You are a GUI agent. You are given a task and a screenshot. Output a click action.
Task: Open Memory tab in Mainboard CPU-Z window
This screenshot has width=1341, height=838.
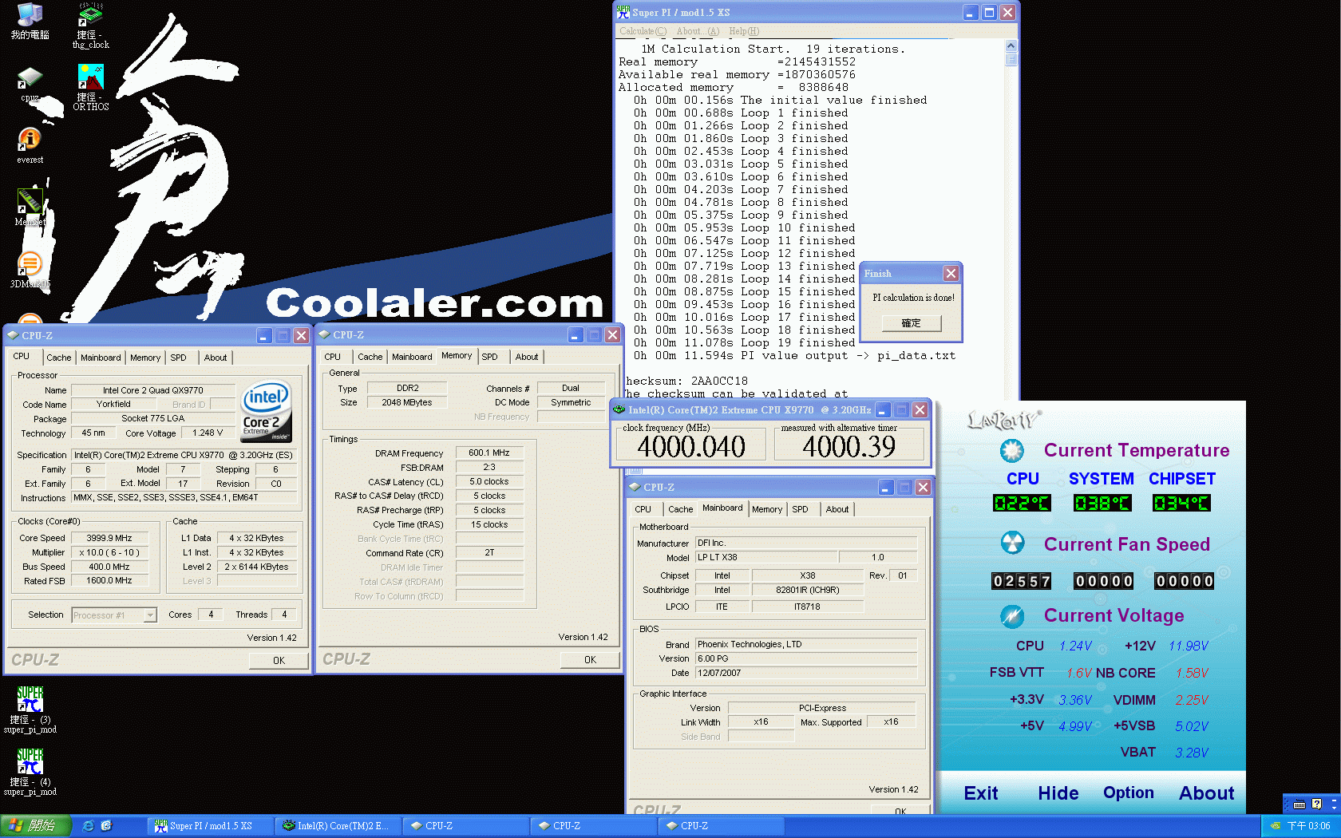click(x=767, y=509)
